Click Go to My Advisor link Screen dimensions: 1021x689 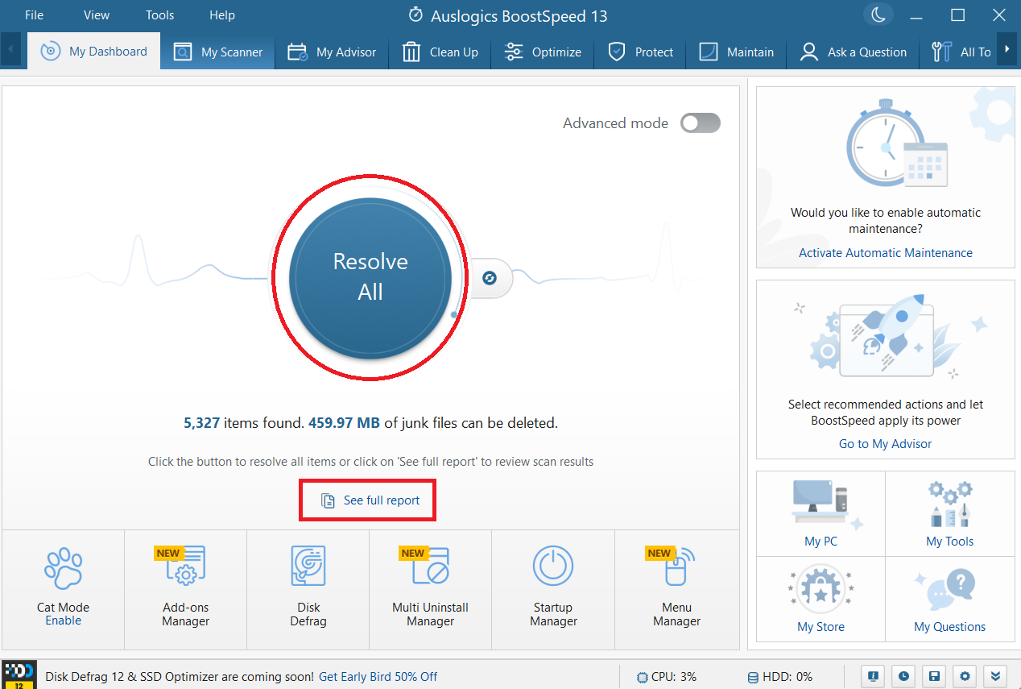point(886,444)
